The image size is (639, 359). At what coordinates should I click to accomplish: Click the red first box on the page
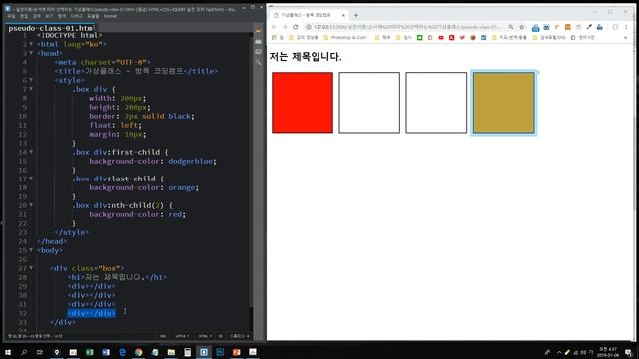(x=303, y=103)
